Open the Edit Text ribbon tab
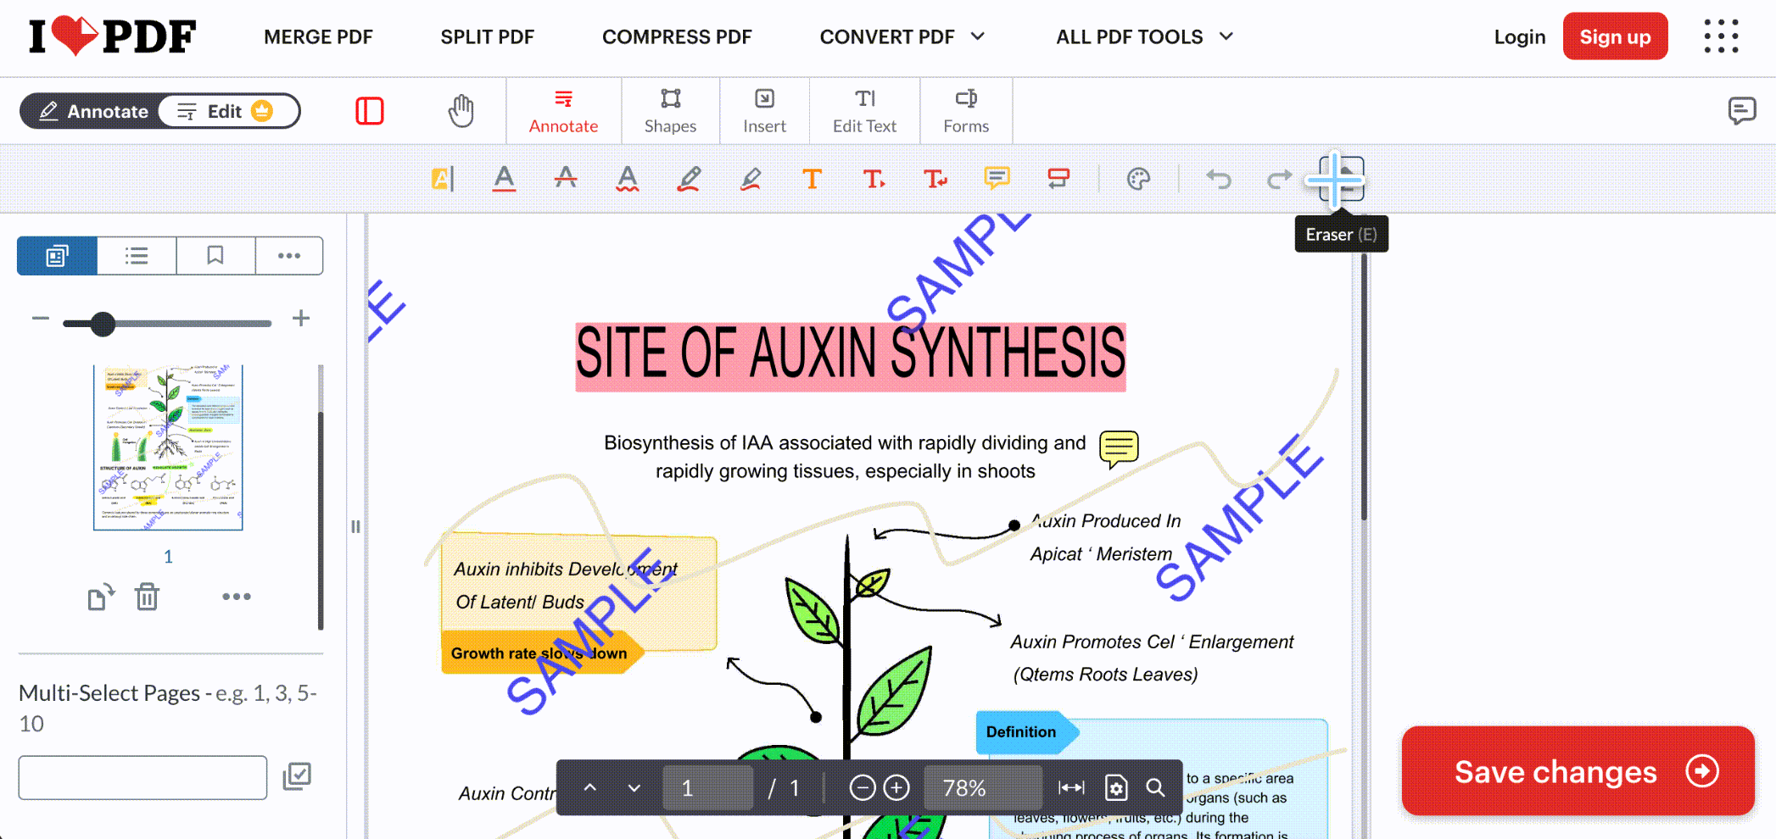1776x839 pixels. pyautogui.click(x=864, y=112)
